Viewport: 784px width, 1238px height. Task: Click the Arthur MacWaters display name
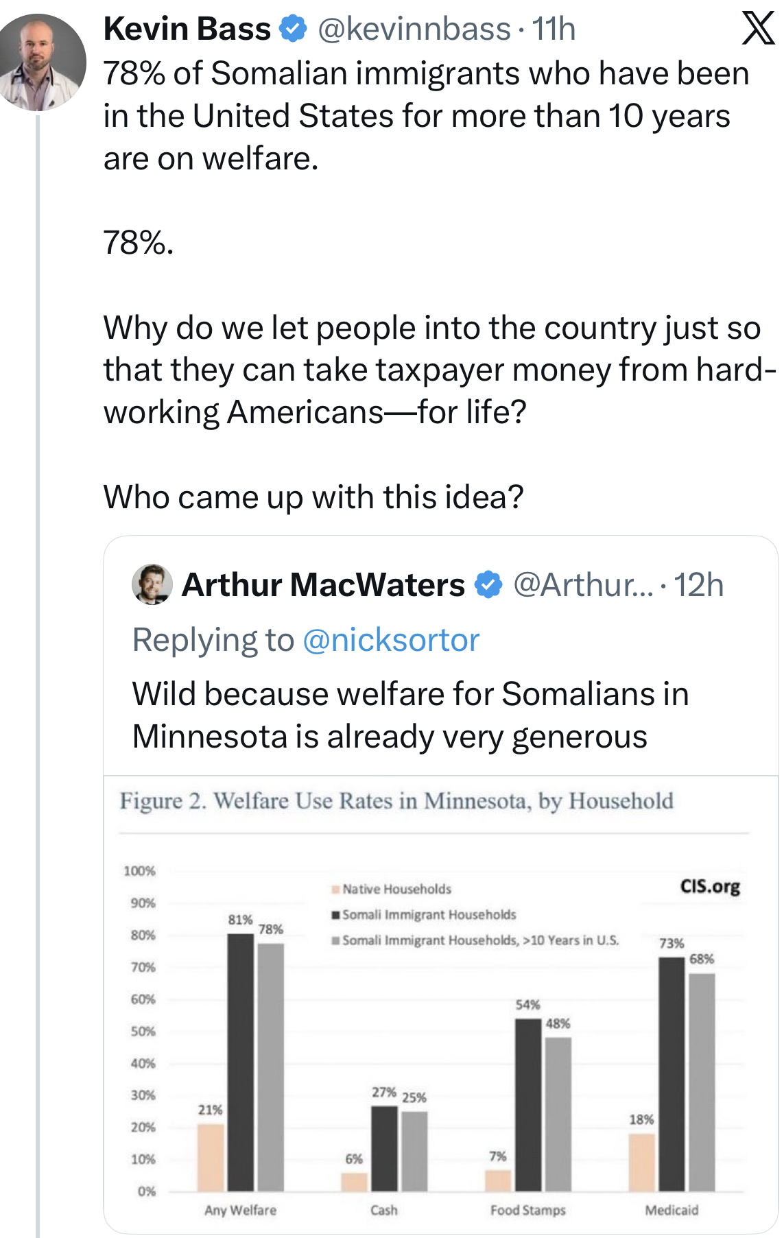tap(323, 585)
